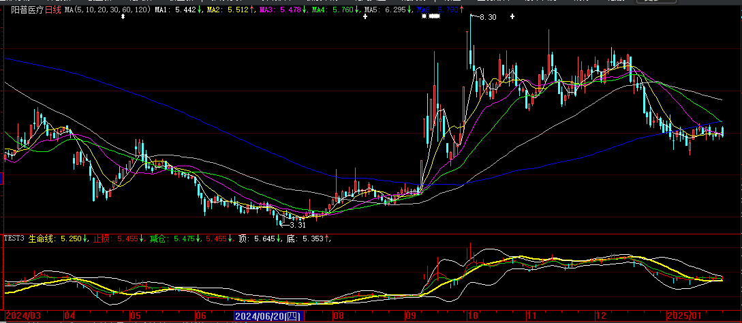Click the 3.31 low price label
The height and width of the screenshot is (323, 742).
tap(298, 225)
